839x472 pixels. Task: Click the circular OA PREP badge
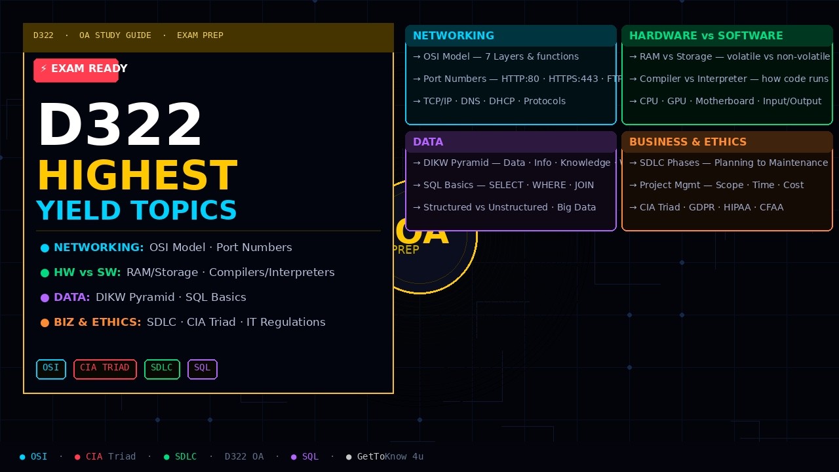pos(435,264)
